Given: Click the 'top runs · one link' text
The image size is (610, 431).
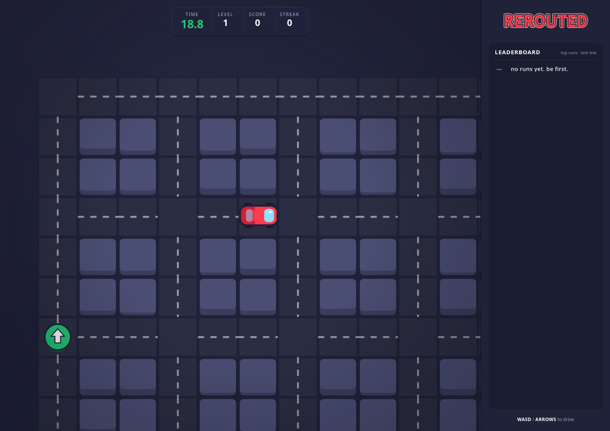Looking at the screenshot, I should [x=578, y=53].
